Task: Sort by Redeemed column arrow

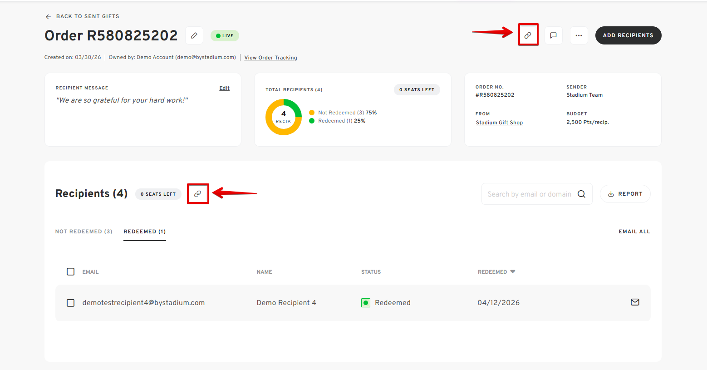Action: pos(513,271)
